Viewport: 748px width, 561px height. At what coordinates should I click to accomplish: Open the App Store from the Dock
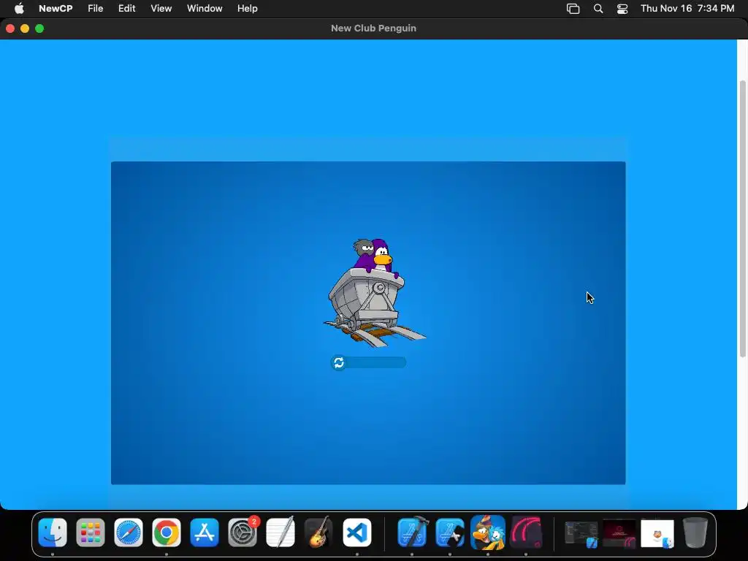click(205, 533)
